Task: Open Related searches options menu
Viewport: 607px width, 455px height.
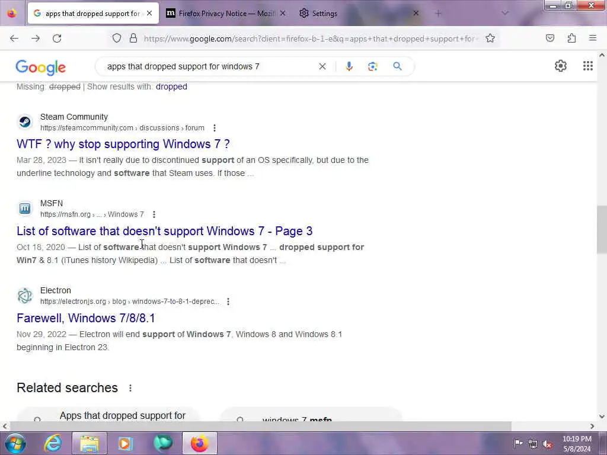Action: pyautogui.click(x=130, y=388)
